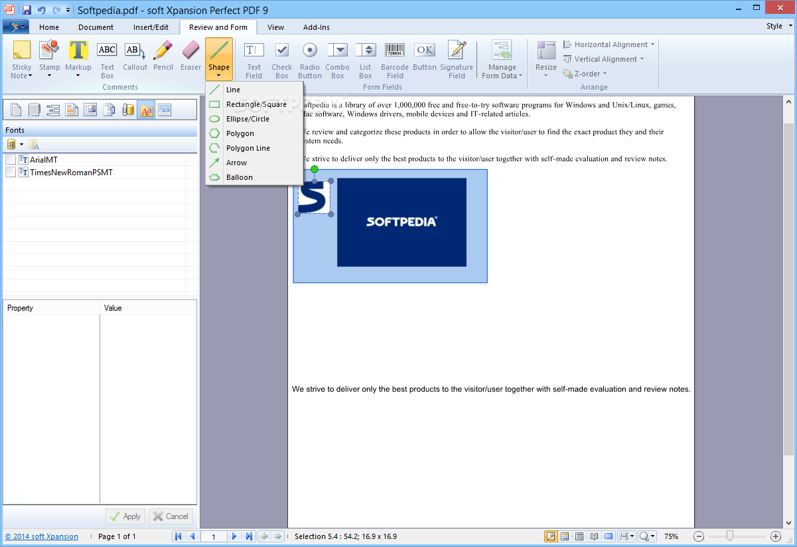Click the Apply button
The image size is (797, 547).
pos(125,516)
